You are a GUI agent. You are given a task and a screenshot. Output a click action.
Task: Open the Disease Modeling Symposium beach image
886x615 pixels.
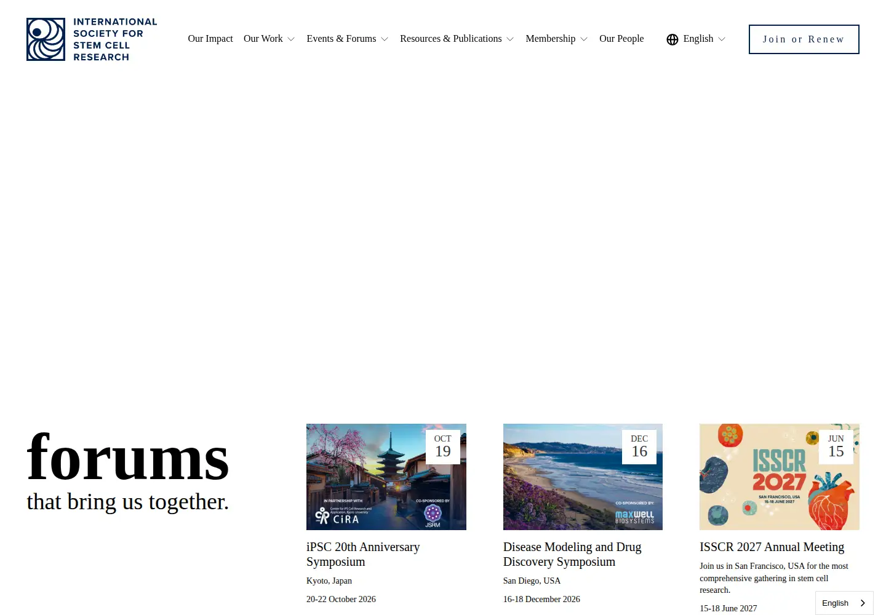(583, 477)
